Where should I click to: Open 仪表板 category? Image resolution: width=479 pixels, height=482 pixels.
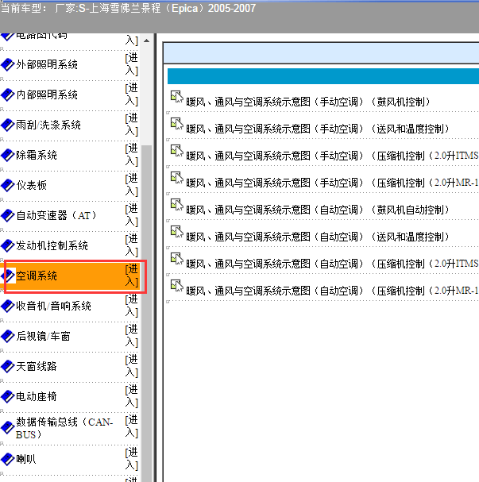31,185
